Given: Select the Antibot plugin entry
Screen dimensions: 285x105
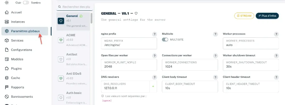Looking at the screenshot, I should (73, 59).
